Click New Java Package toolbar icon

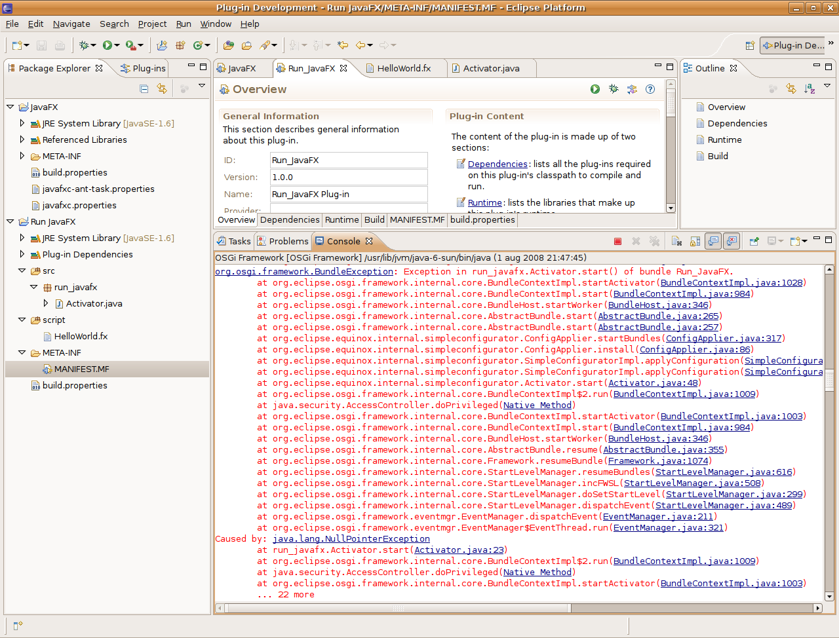click(x=180, y=45)
